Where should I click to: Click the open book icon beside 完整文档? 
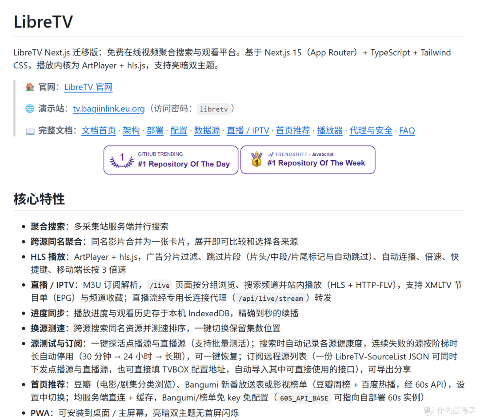tap(30, 131)
